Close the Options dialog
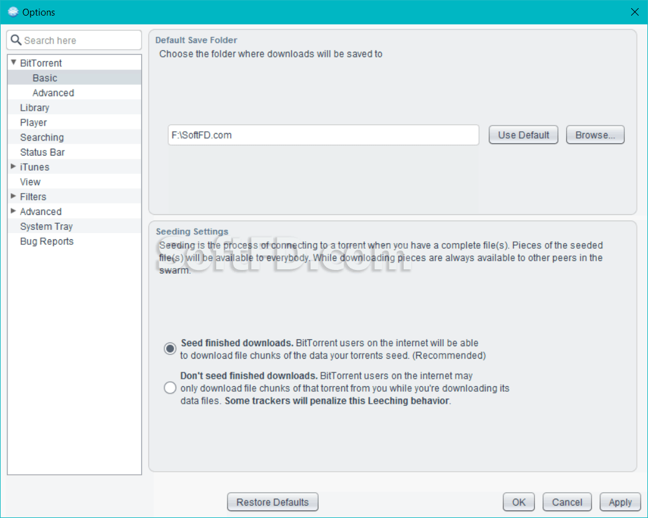This screenshot has width=648, height=518. point(635,12)
